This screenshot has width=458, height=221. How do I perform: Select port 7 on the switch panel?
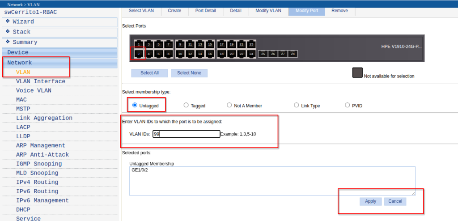pyautogui.click(x=169, y=44)
